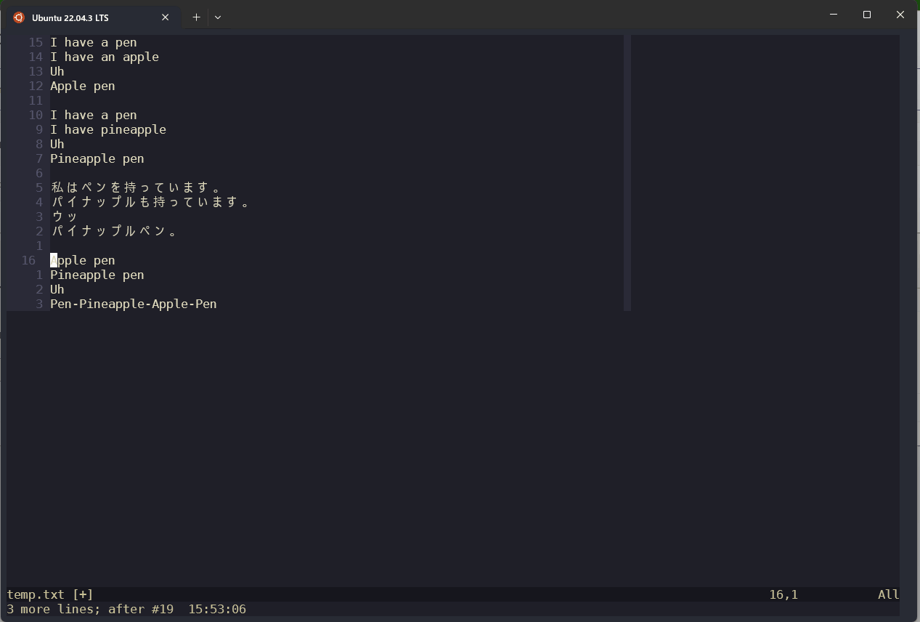Click the 'I have an apple' line

(105, 57)
